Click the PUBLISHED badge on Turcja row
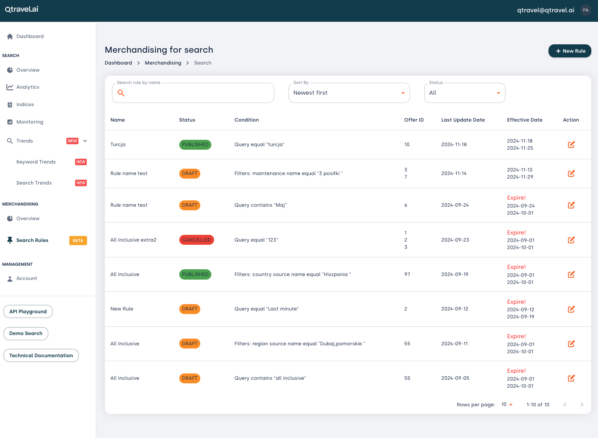The width and height of the screenshot is (598, 438). [x=195, y=145]
